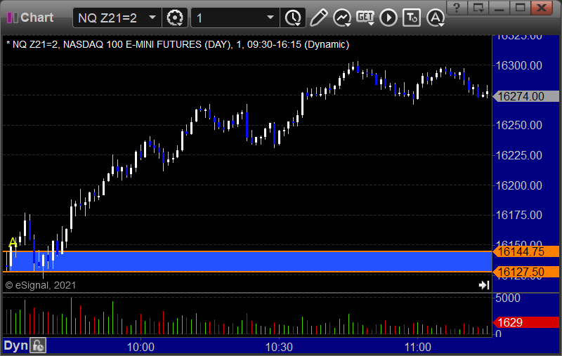
Task: Click the chart title symbol description text
Action: pos(178,44)
